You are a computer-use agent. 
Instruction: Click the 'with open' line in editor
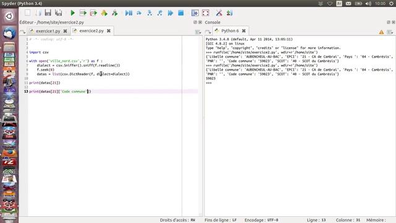(x=66, y=61)
